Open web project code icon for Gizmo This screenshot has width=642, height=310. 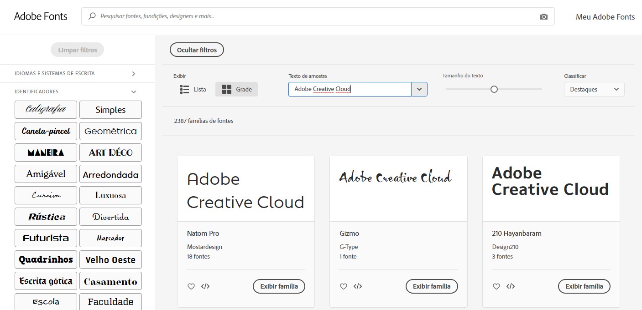point(358,286)
